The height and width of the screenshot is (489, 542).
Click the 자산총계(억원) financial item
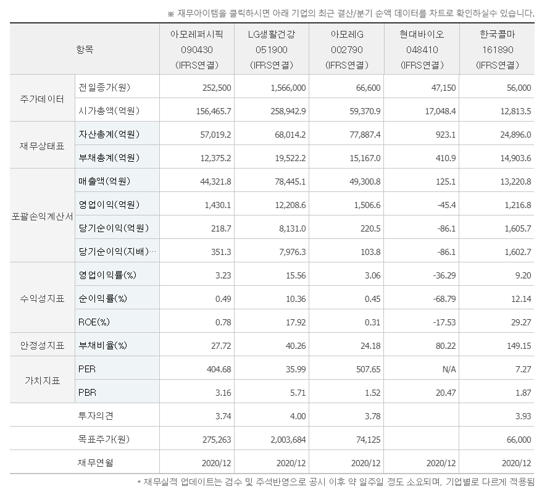tap(109, 134)
